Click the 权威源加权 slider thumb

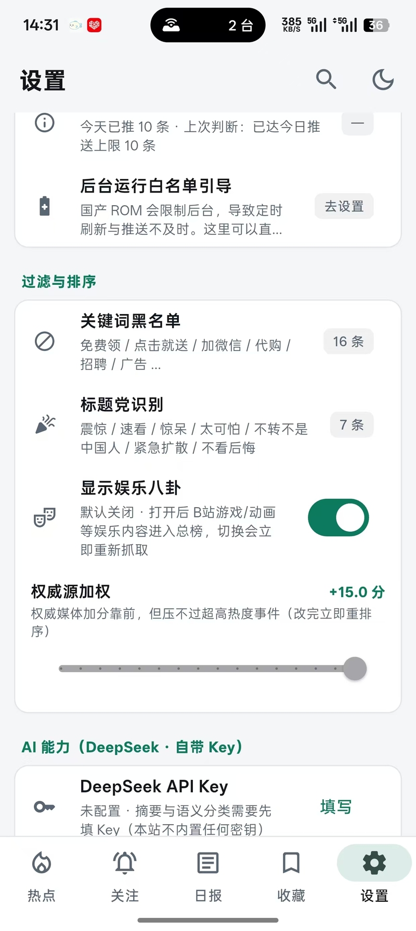pos(355,669)
